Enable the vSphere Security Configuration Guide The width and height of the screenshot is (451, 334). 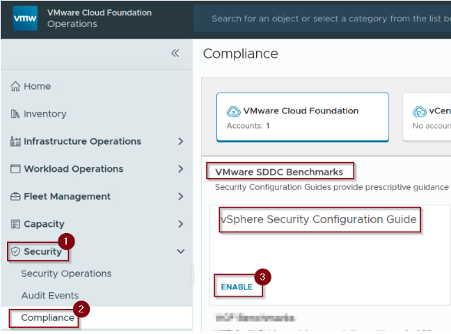(237, 287)
